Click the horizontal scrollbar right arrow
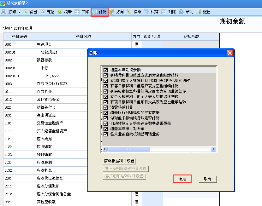 pos(214,149)
